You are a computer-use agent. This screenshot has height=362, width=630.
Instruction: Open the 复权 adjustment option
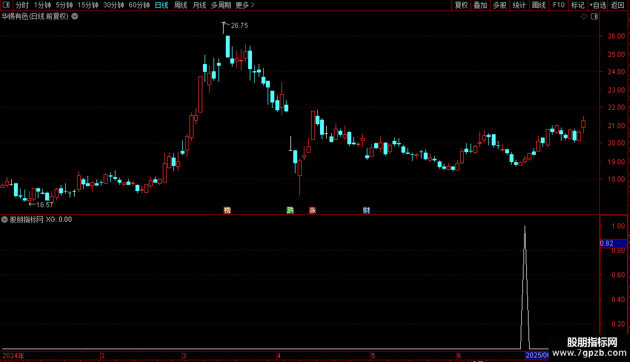[461, 5]
